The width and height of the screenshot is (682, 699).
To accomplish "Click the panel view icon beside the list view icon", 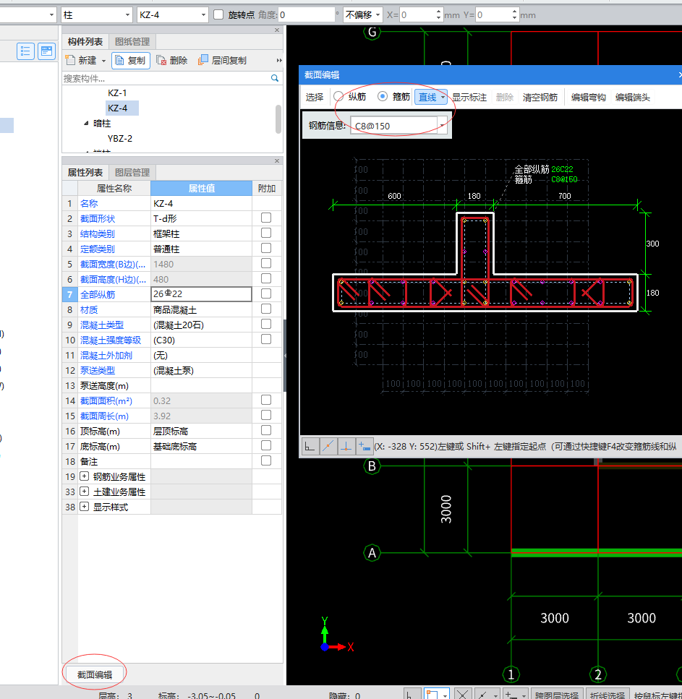I will (x=46, y=51).
